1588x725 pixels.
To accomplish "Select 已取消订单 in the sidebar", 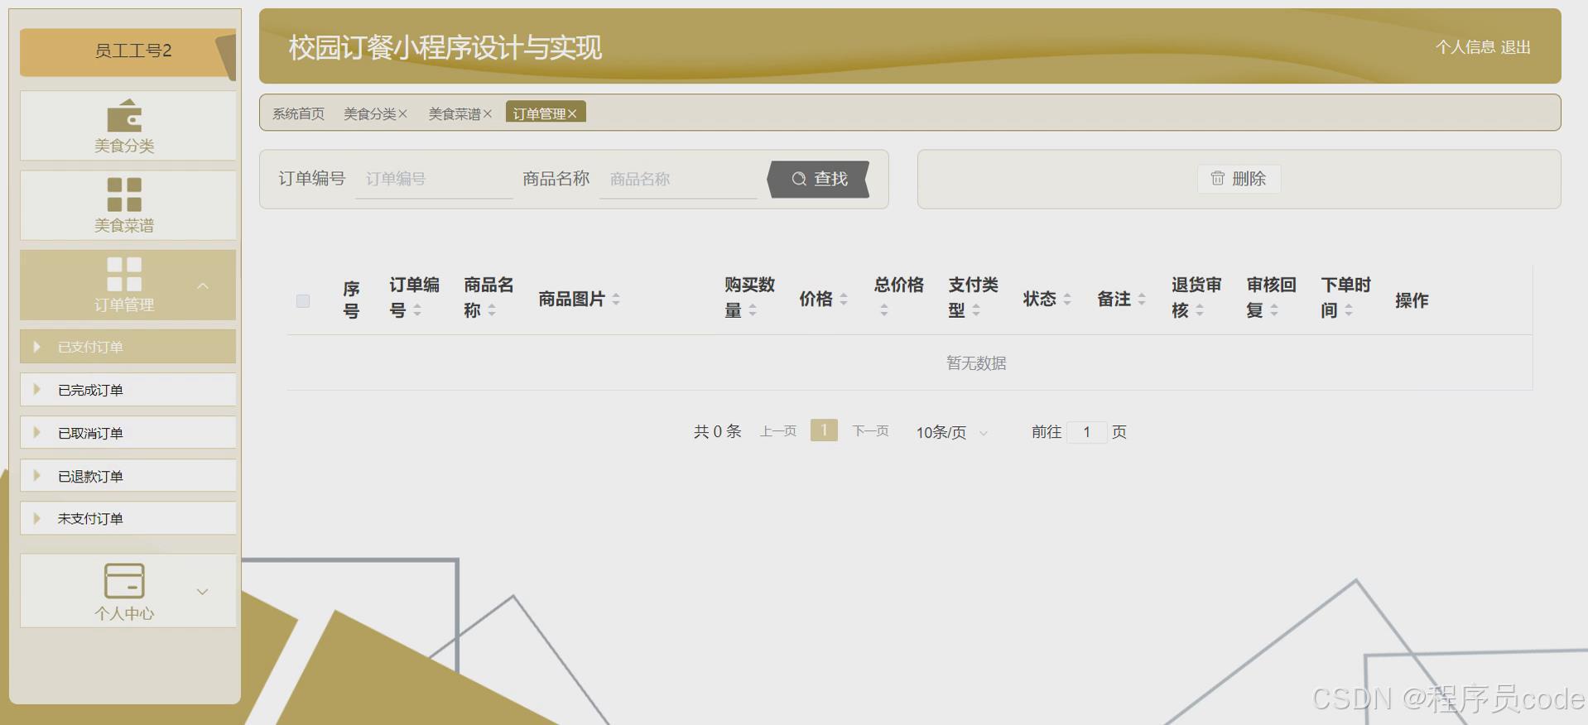I will point(128,433).
